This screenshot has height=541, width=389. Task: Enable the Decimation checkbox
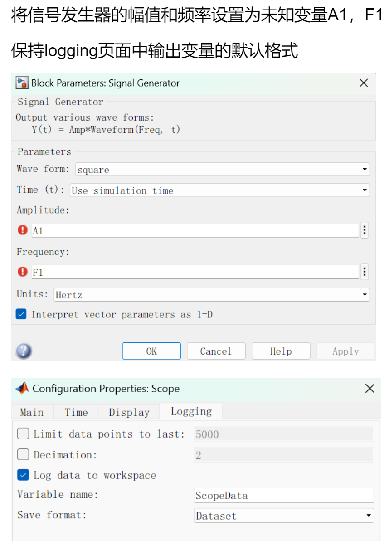pyautogui.click(x=23, y=454)
